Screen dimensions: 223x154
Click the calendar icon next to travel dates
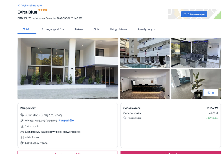(22, 115)
